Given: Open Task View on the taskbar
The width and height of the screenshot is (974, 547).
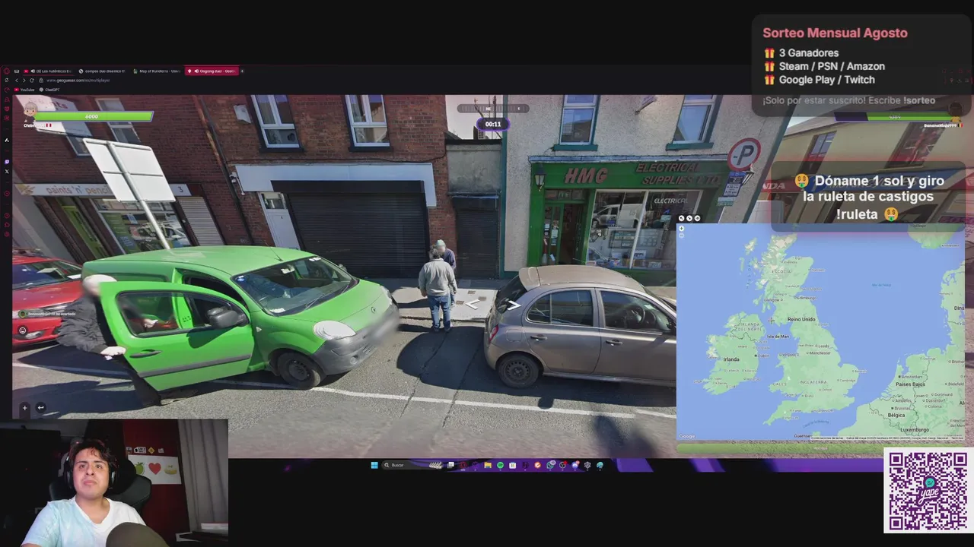Looking at the screenshot, I should click(x=450, y=465).
